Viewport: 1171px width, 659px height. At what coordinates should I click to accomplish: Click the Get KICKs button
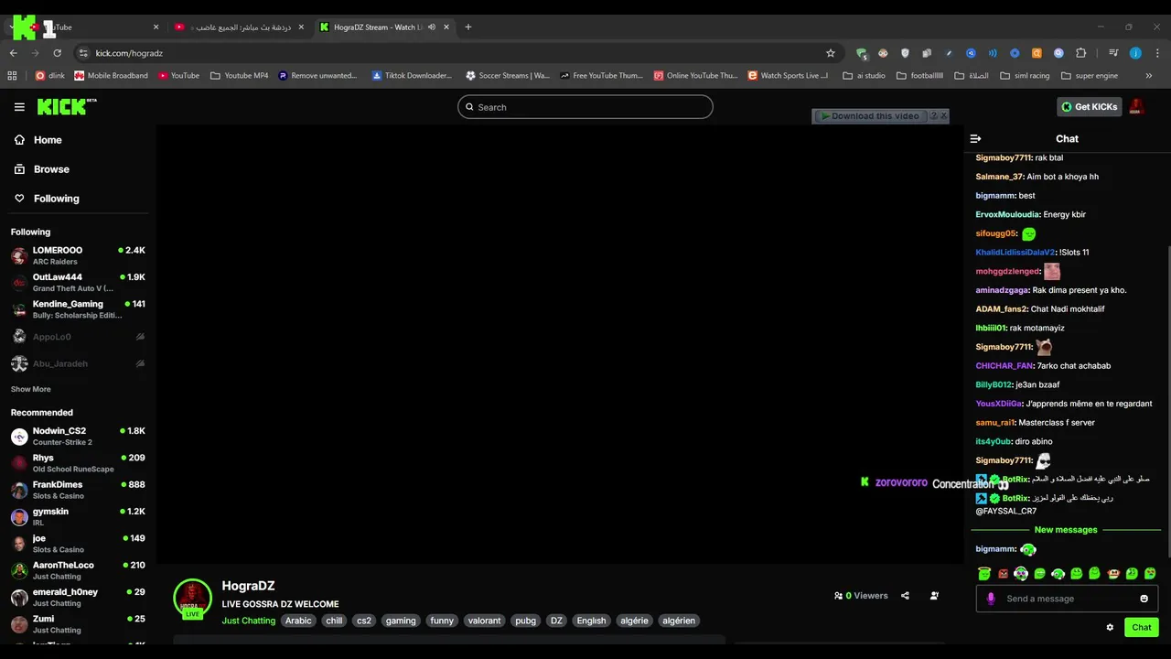click(1090, 107)
